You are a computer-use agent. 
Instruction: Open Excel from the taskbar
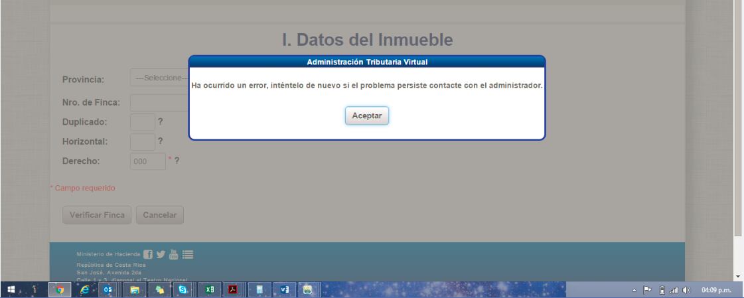tap(209, 289)
